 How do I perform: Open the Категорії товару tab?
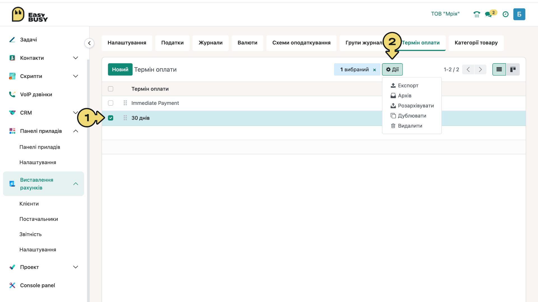tap(476, 43)
